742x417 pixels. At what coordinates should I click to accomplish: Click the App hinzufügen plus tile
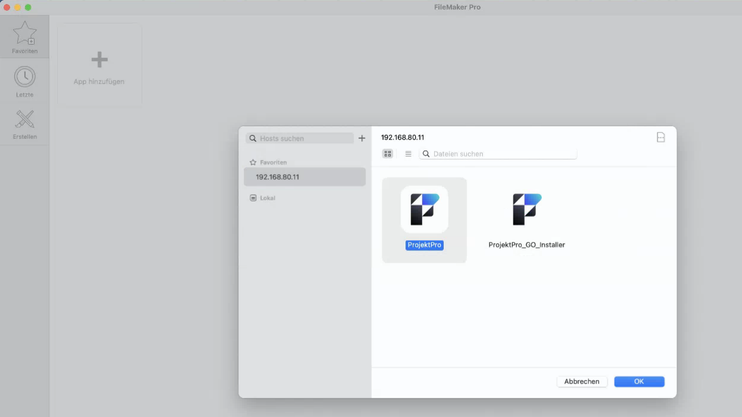[99, 65]
